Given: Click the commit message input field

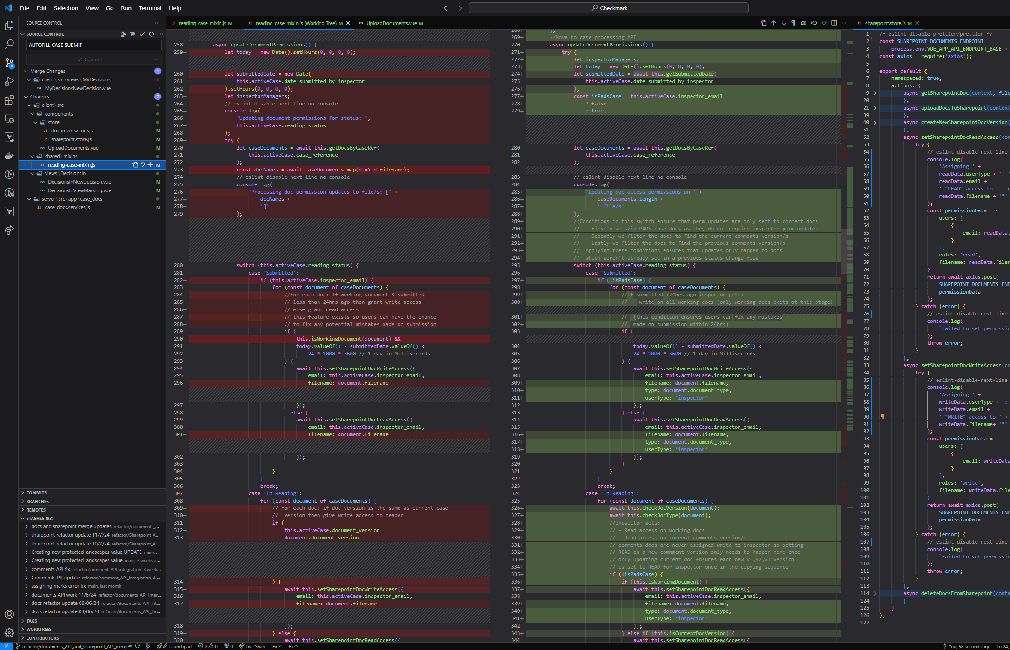Looking at the screenshot, I should [93, 45].
